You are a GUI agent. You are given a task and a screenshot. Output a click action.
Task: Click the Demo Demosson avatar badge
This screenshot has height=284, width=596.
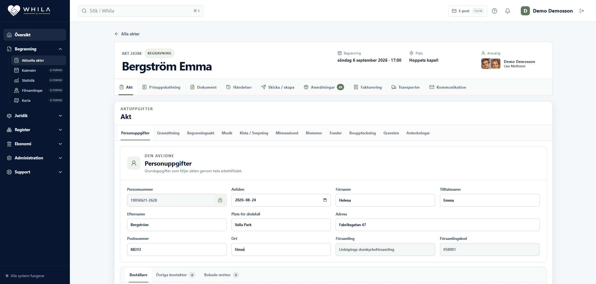(525, 11)
